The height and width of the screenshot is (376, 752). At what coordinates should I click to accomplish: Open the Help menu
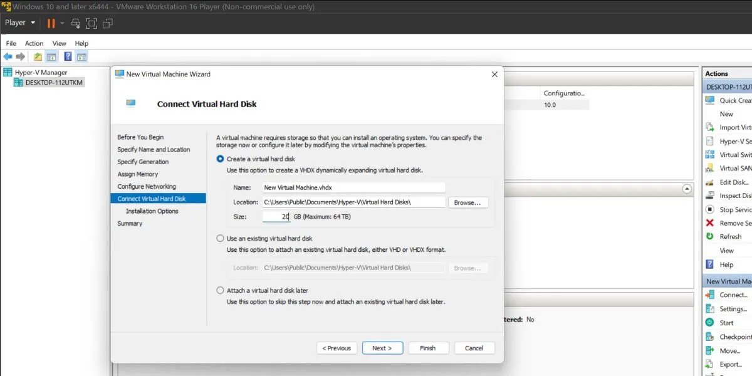81,43
